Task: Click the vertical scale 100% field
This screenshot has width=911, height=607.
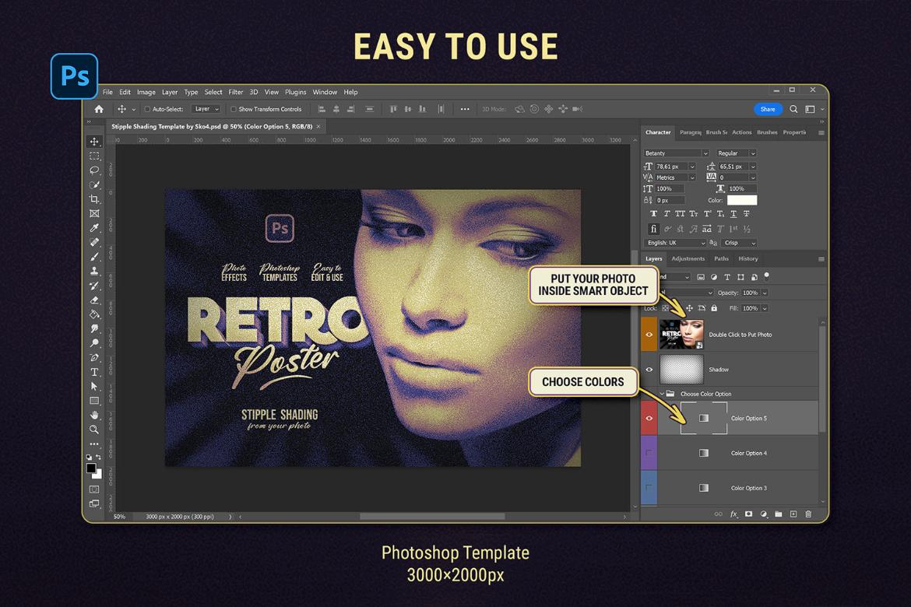Action: click(670, 189)
